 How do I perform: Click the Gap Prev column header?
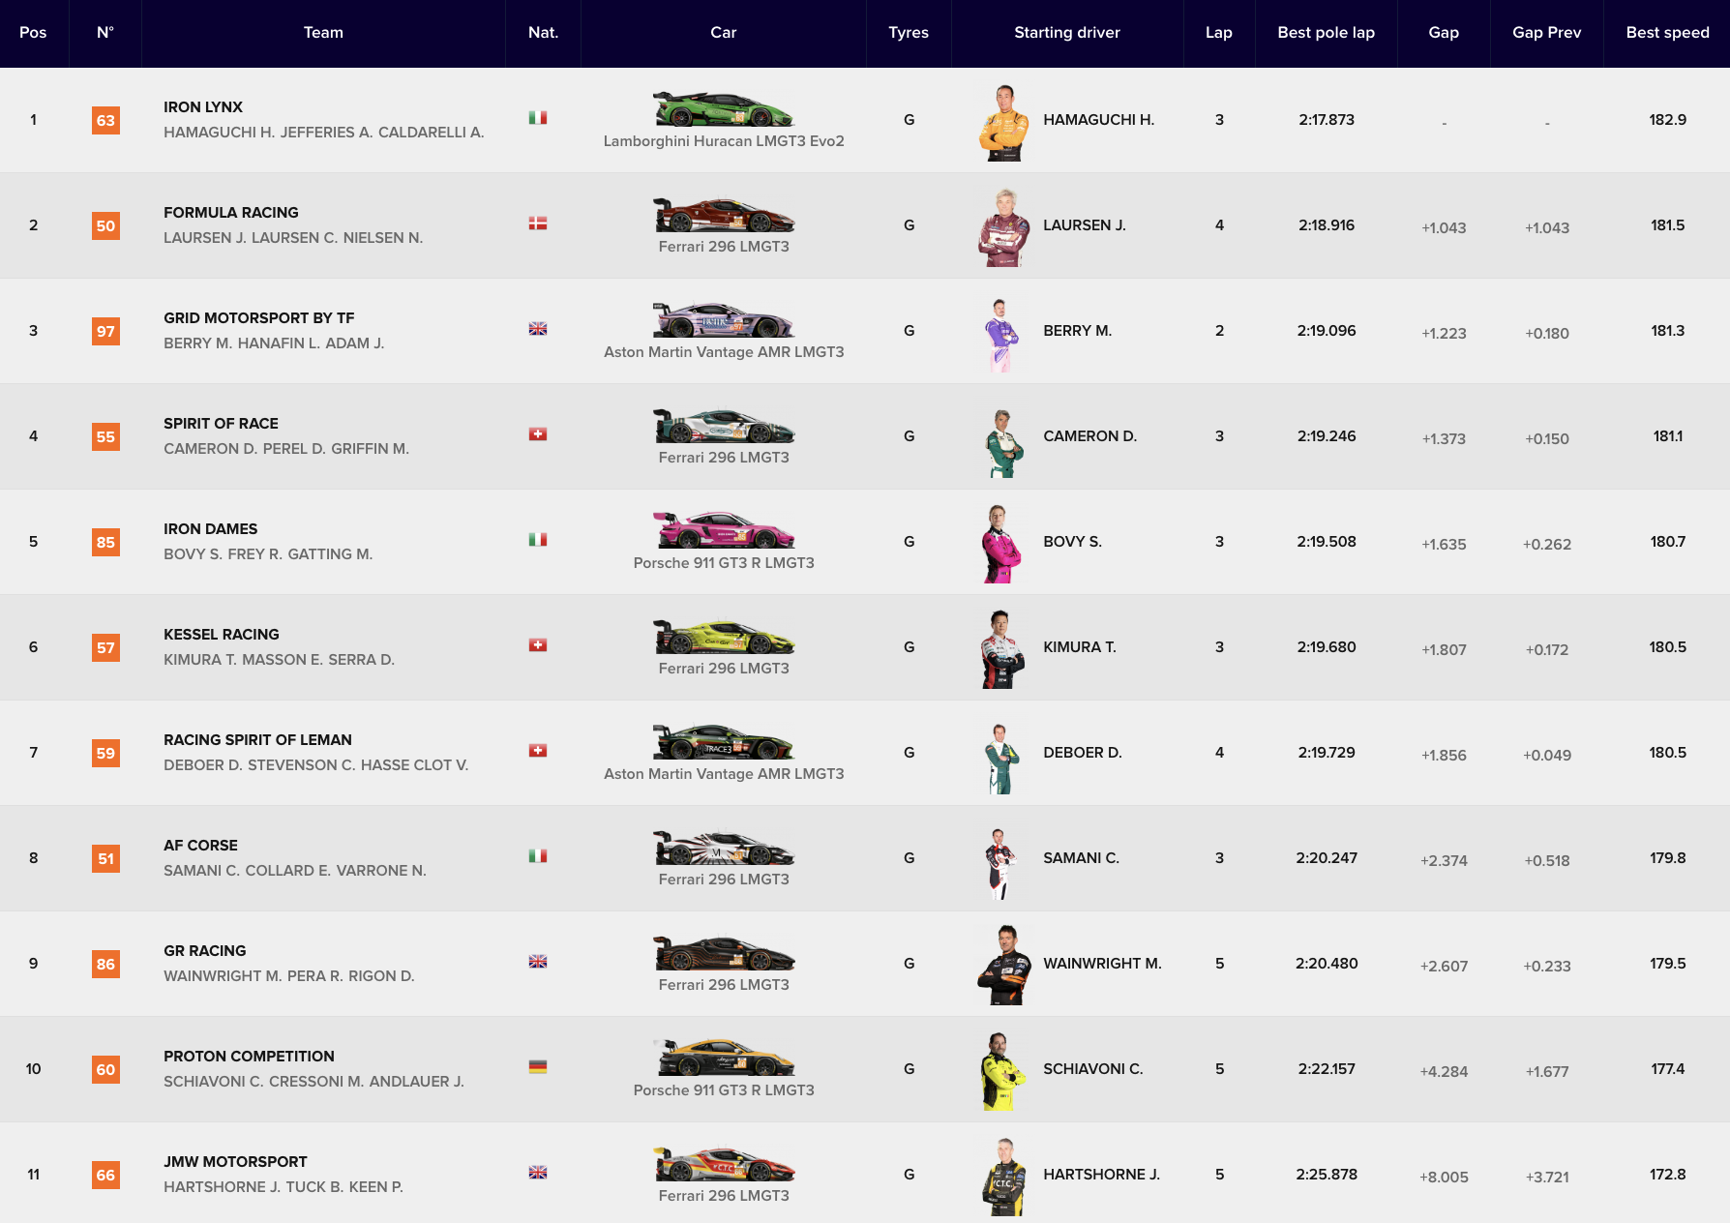[x=1547, y=33]
